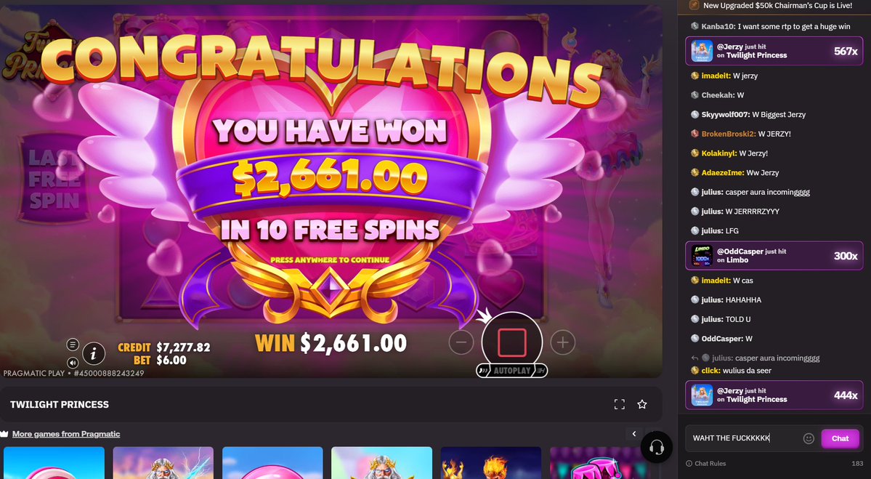The image size is (871, 479).
Task: Open the Chairman's Cup announcement banner
Action: [774, 6]
